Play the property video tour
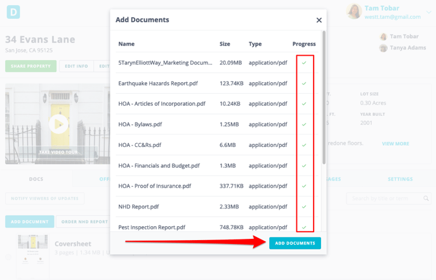 click(x=58, y=124)
